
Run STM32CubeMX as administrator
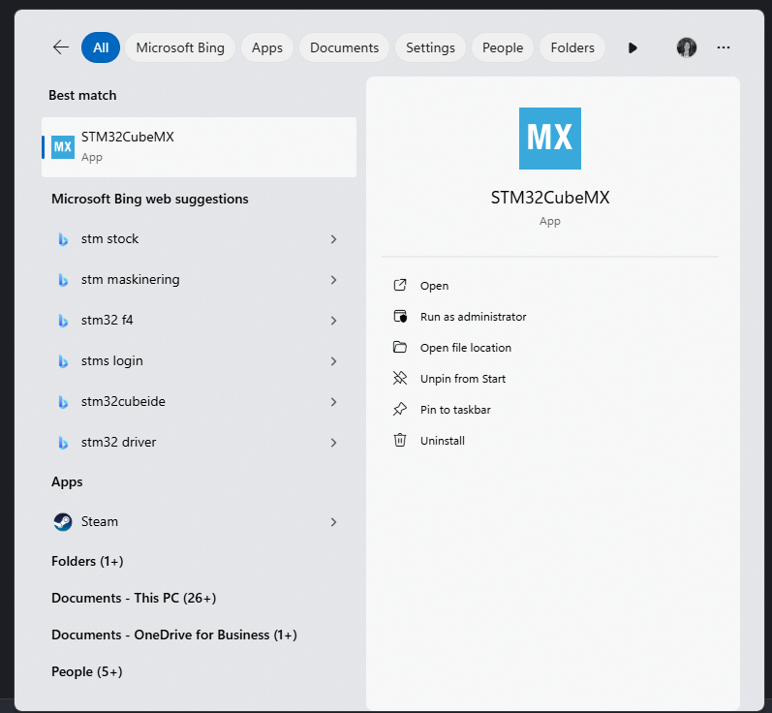[473, 317]
